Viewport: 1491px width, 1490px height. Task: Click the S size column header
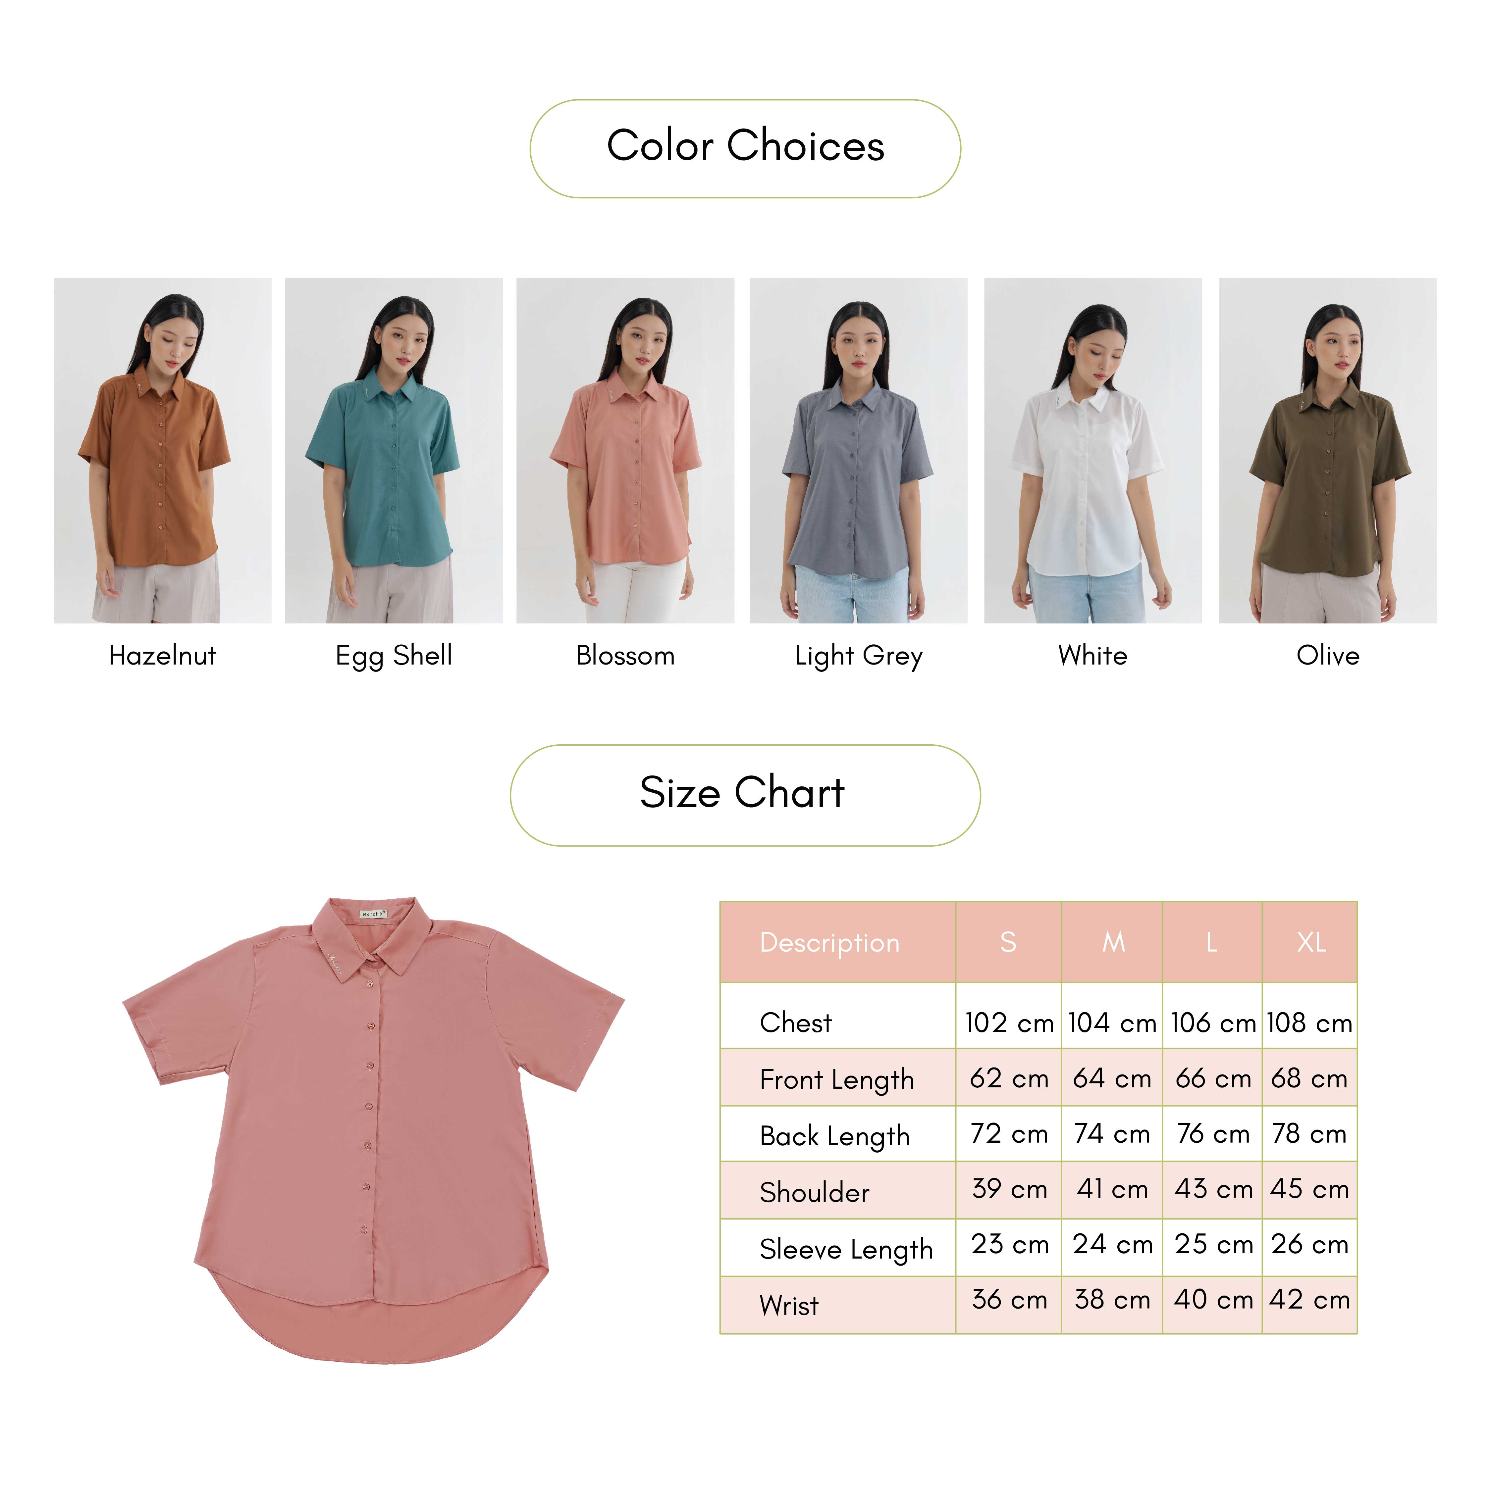tap(1008, 942)
